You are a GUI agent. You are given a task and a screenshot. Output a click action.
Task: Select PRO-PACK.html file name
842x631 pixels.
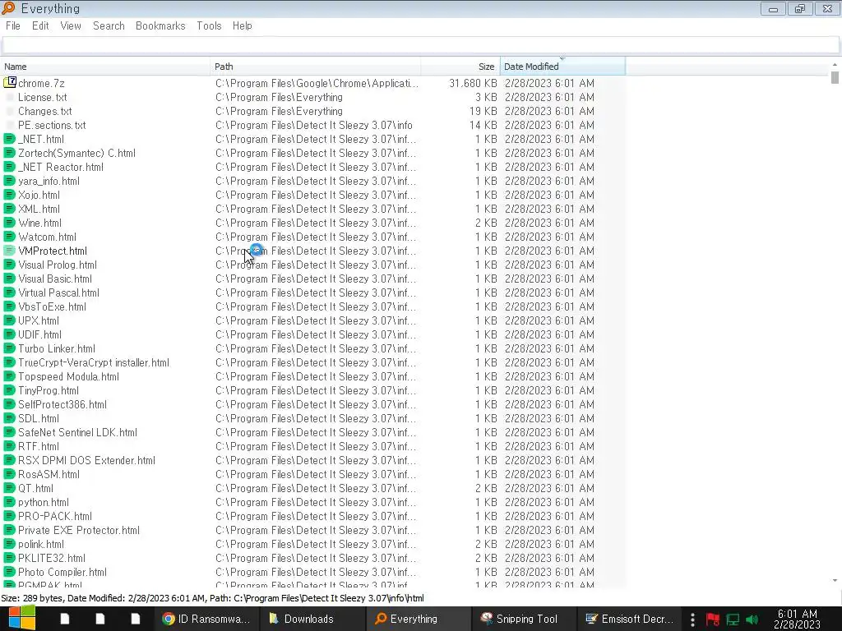click(x=55, y=516)
